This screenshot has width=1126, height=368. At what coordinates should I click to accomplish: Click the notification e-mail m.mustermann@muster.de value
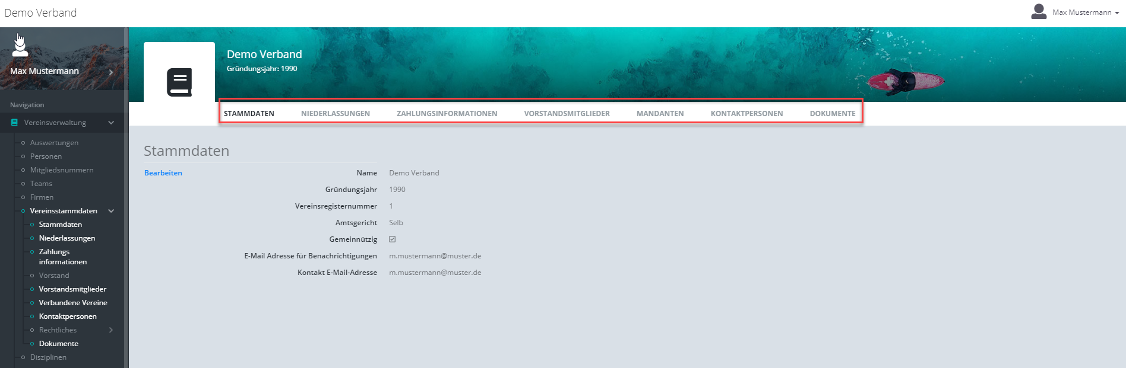(x=435, y=256)
